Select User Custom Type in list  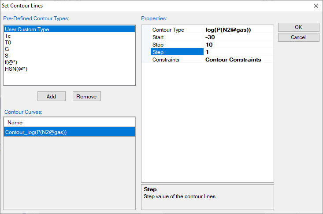[26, 29]
